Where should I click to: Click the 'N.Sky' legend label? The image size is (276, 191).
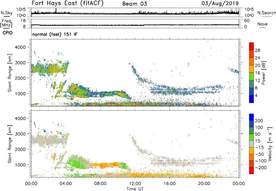click(x=7, y=13)
